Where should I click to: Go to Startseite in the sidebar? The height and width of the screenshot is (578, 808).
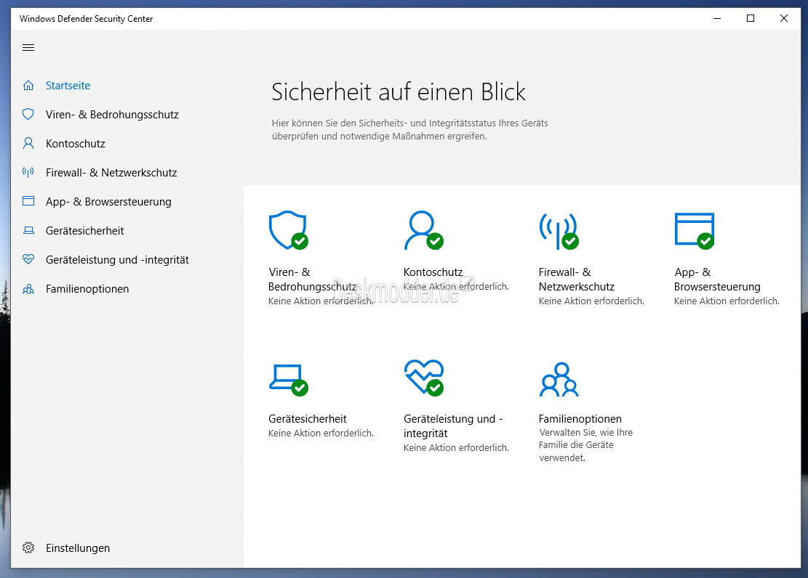click(x=68, y=86)
